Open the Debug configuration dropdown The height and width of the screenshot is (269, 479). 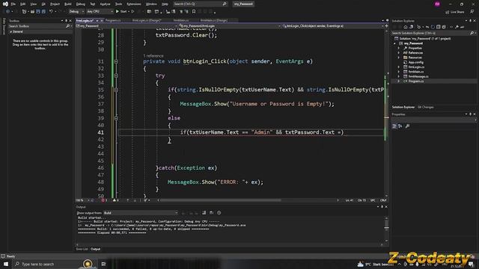tap(76, 12)
